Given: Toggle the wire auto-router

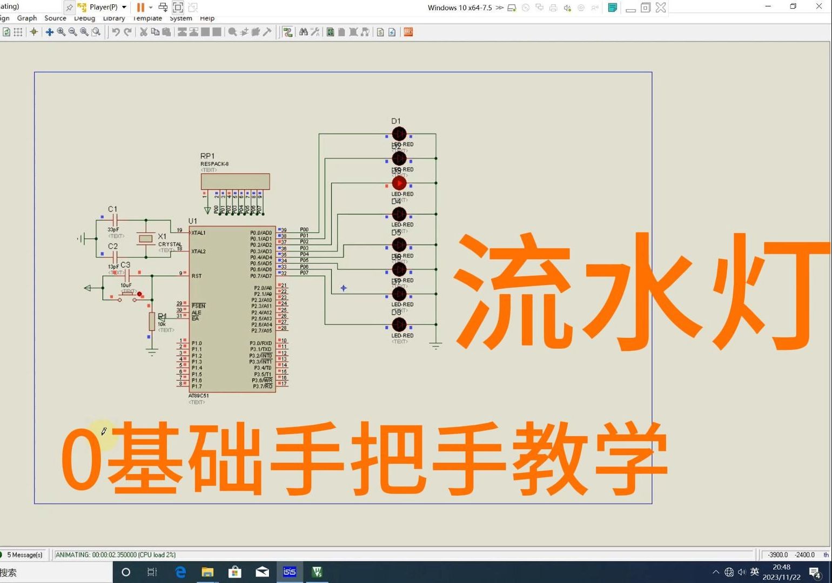Looking at the screenshot, I should (x=287, y=32).
